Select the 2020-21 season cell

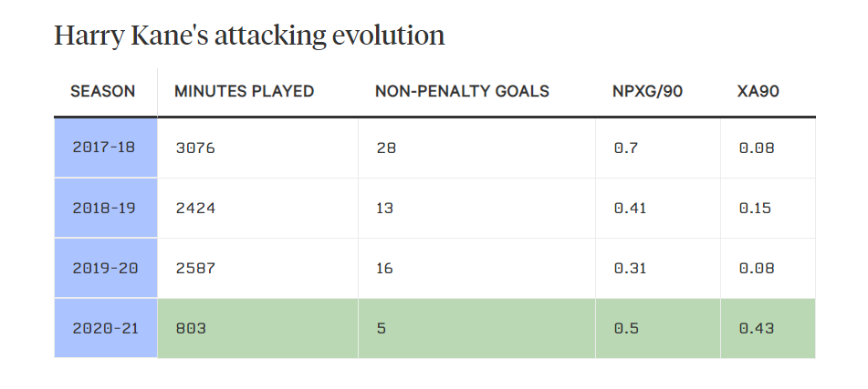(x=104, y=328)
